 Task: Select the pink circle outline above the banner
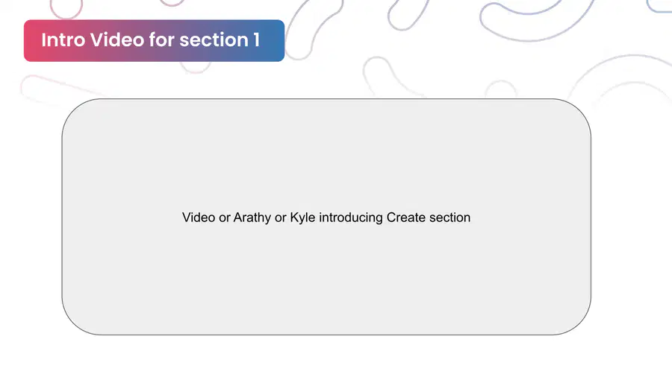tap(66, 8)
